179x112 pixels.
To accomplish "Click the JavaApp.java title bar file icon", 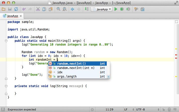I will tap(50, 3).
